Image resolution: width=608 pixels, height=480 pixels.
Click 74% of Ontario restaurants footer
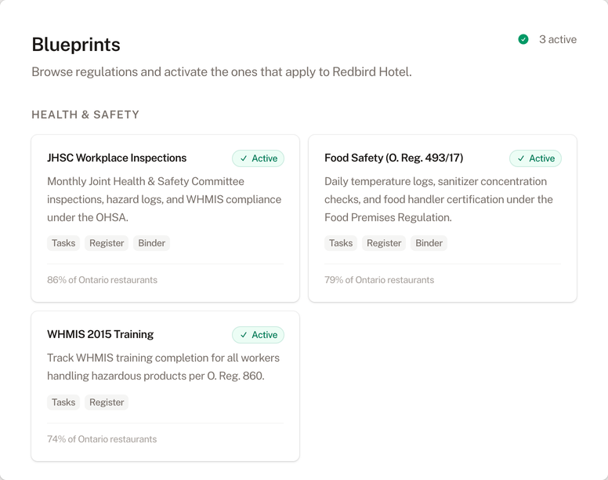pos(102,439)
